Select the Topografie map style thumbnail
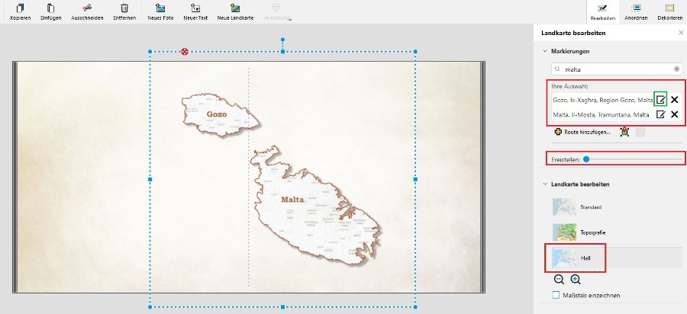The image size is (687, 314). (x=565, y=232)
